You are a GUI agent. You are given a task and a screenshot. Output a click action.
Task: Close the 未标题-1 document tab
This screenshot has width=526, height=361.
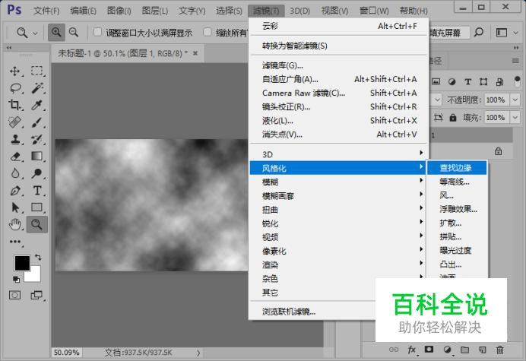195,53
